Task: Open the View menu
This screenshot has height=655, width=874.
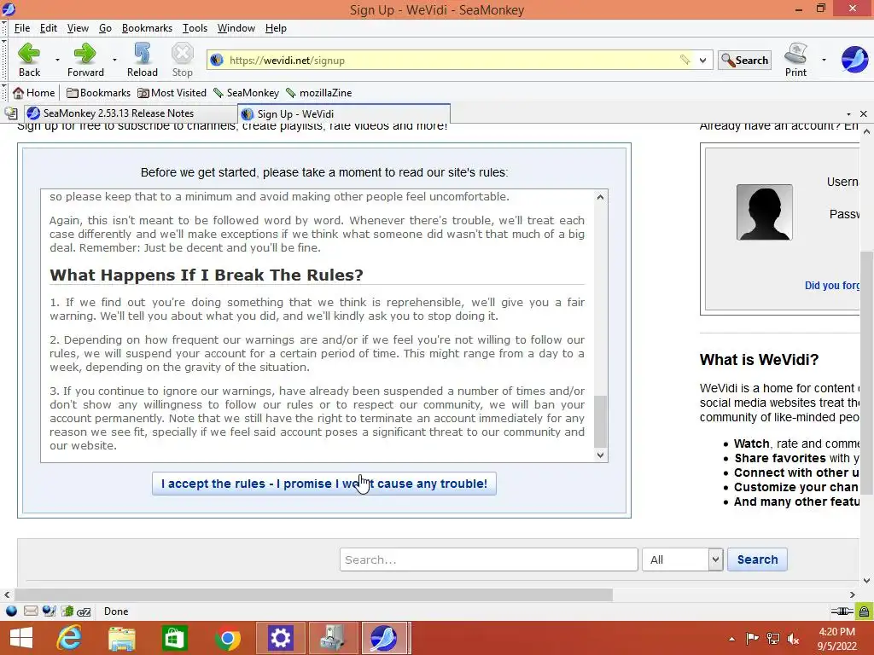Action: [x=78, y=28]
